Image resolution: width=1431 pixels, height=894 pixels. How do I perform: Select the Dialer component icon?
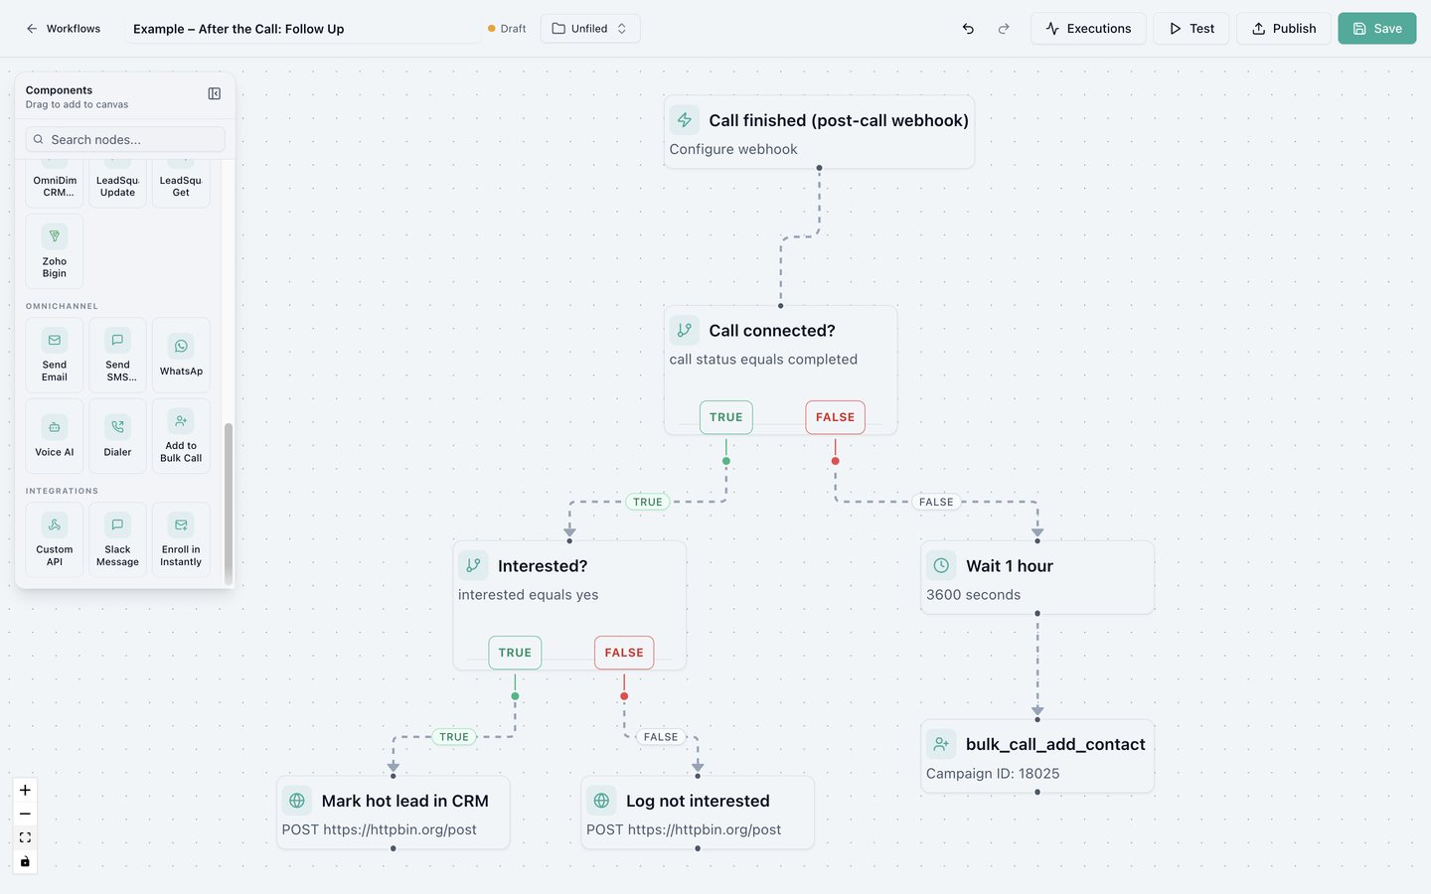(117, 426)
